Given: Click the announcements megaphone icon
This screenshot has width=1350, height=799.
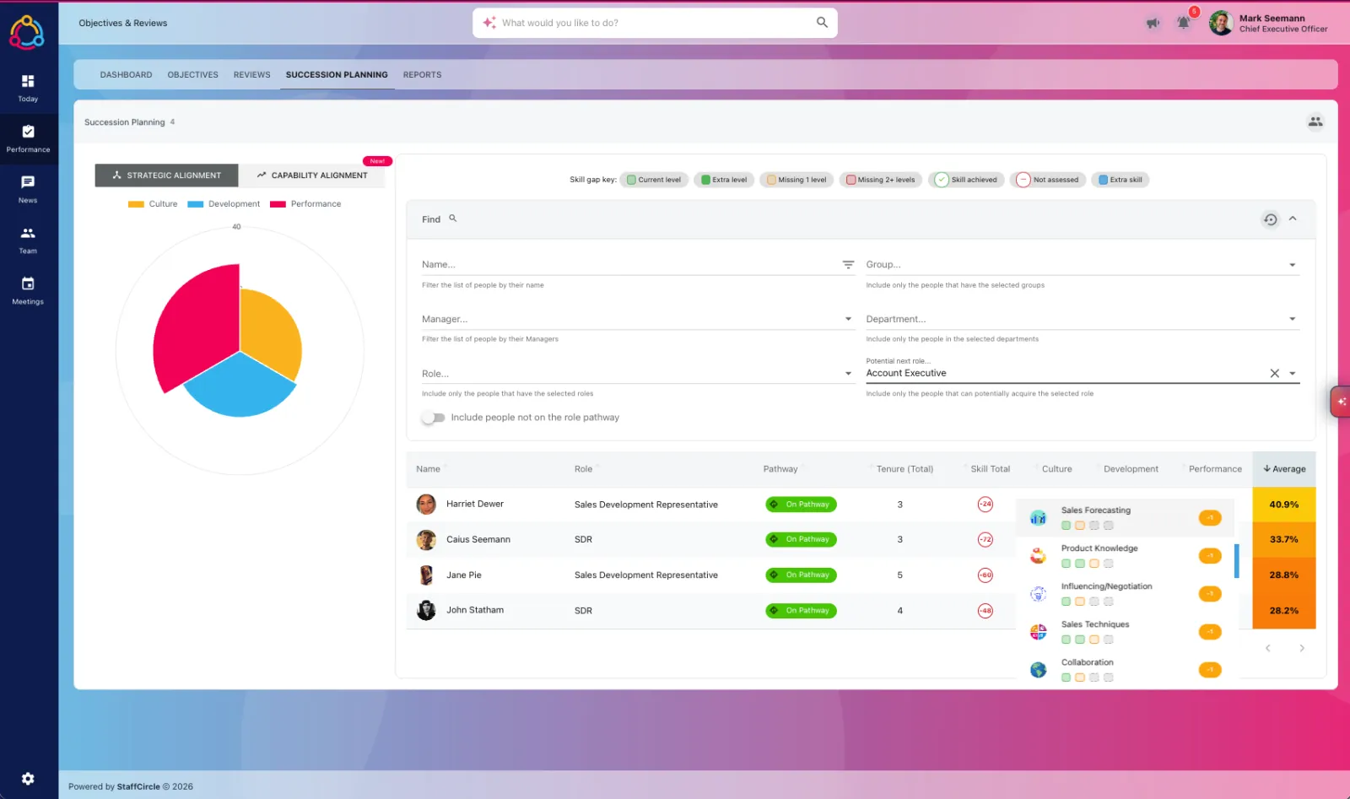Looking at the screenshot, I should click(1153, 23).
